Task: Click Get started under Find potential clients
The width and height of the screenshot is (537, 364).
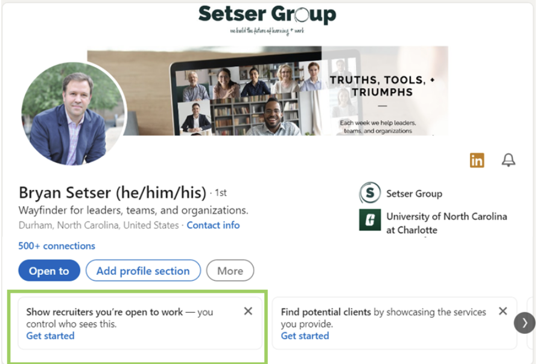Action: (x=305, y=336)
